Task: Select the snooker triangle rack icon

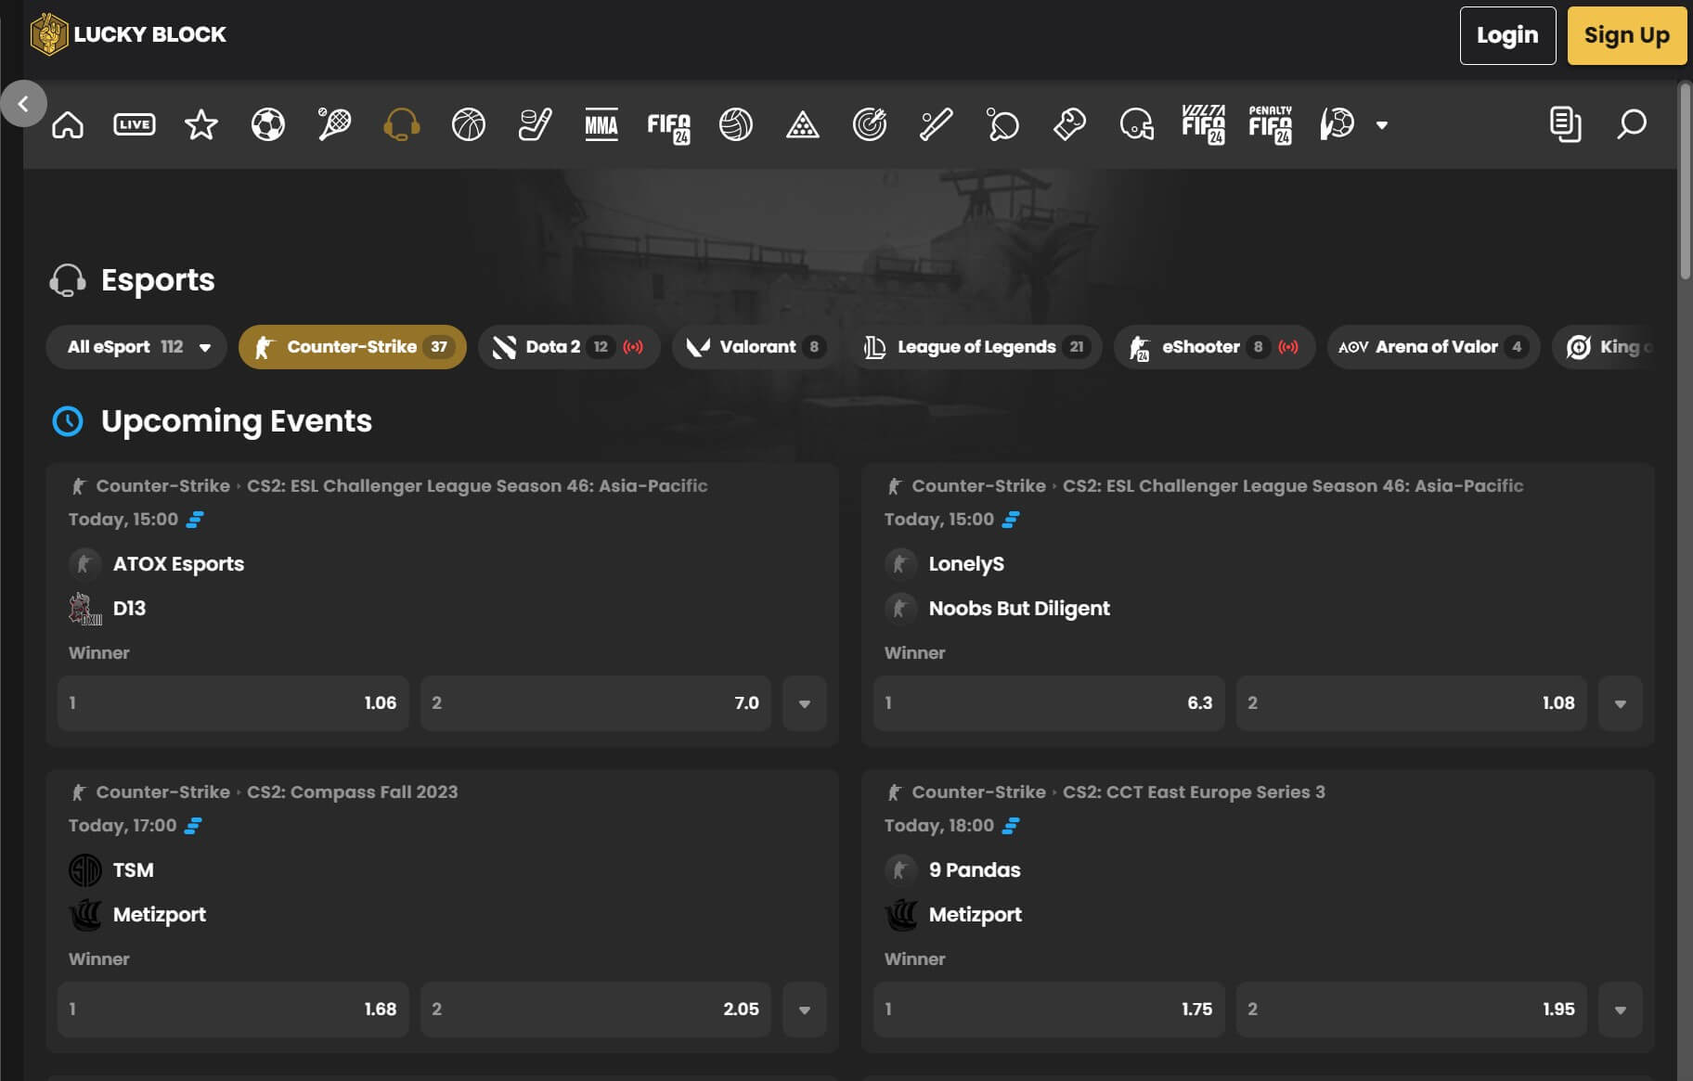Action: click(x=803, y=124)
